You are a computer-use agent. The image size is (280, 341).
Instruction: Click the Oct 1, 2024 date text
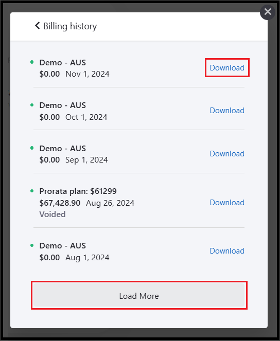[x=86, y=117]
